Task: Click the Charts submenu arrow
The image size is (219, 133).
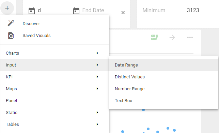Action: click(97, 53)
